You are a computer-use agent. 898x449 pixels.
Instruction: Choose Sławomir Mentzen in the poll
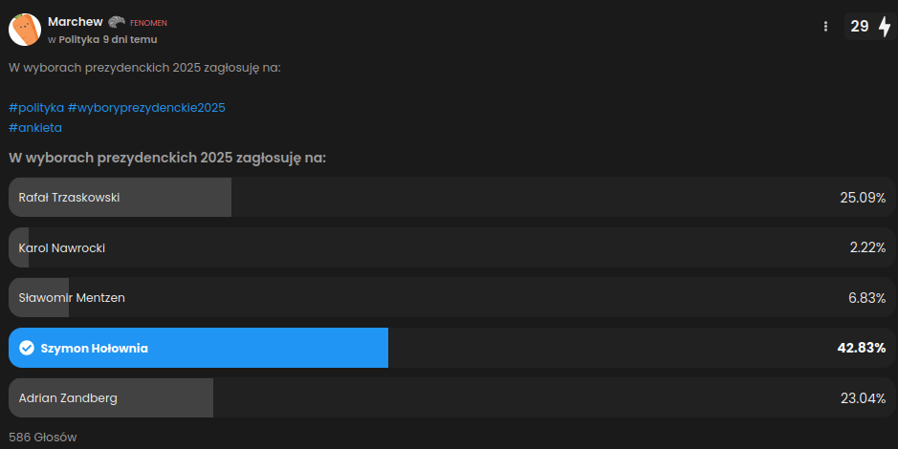tap(448, 297)
